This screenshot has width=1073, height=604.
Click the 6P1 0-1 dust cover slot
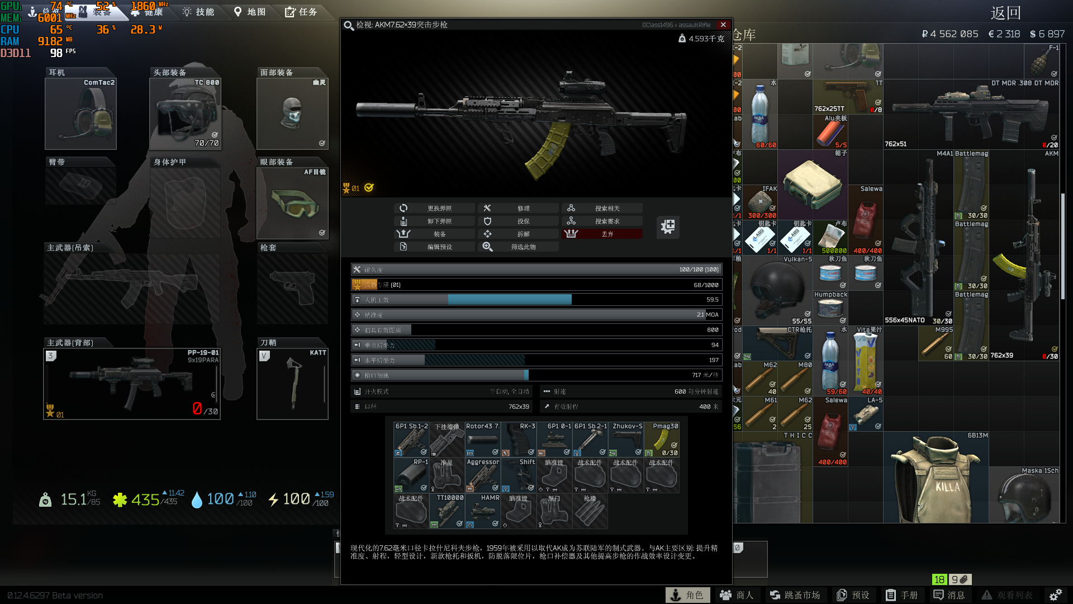point(554,440)
